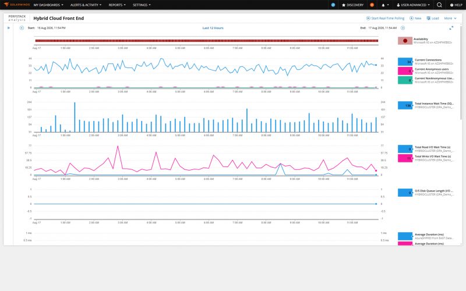
Task: Click the Total Write I/O Wait Time swatch
Action: point(405,158)
